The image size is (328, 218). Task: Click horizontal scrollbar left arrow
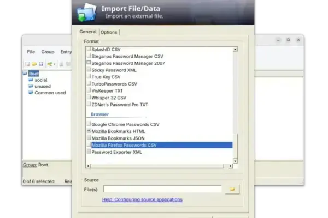[x=88, y=166]
